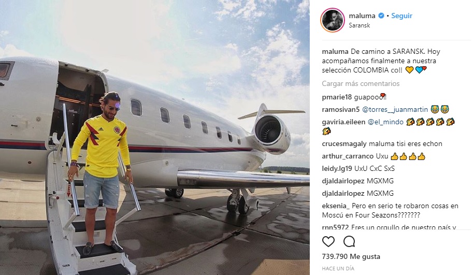
Task: Open the leidy.lg19 commenter profile
Action: 337,169
